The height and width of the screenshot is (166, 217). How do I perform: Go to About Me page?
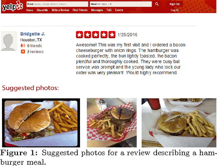click(42, 10)
